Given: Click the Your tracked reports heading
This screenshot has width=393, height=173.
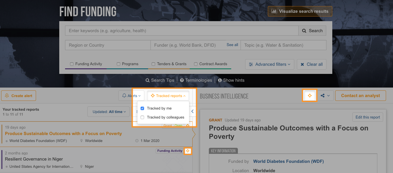Looking at the screenshot, I should [21, 110].
